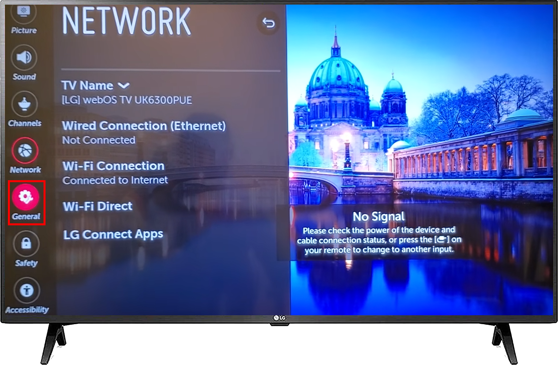Image resolution: width=558 pixels, height=365 pixels.
Task: Click the "Not Connected" status text
Action: tap(99, 140)
